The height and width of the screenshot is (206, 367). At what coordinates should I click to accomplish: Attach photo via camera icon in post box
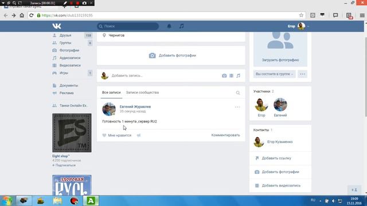(x=224, y=76)
